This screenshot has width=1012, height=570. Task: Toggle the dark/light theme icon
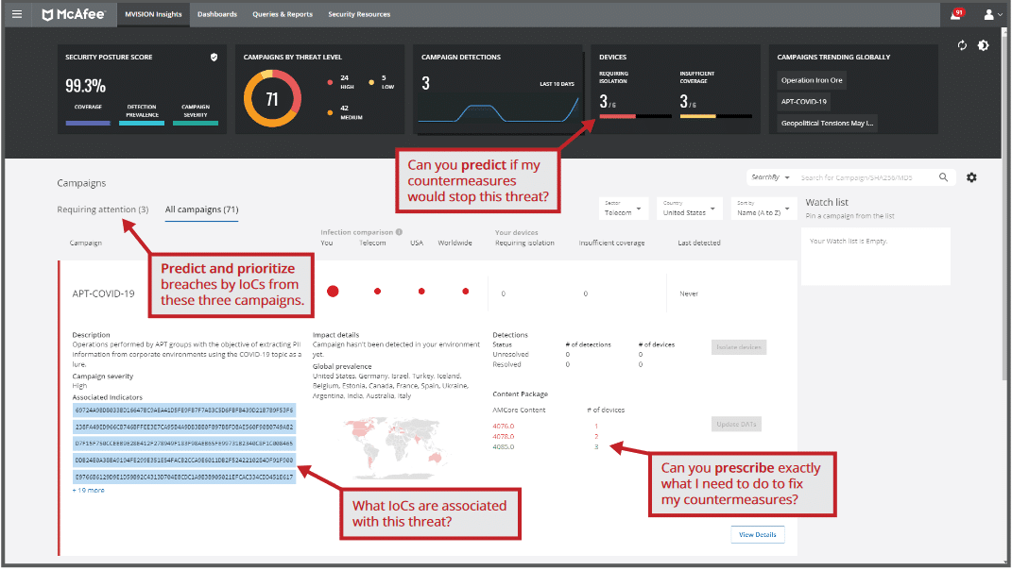[x=983, y=45]
